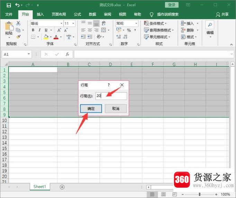Image resolution: width=236 pixels, height=198 pixels.
Task: Increase font size with the larger A icon
Action: [59, 30]
